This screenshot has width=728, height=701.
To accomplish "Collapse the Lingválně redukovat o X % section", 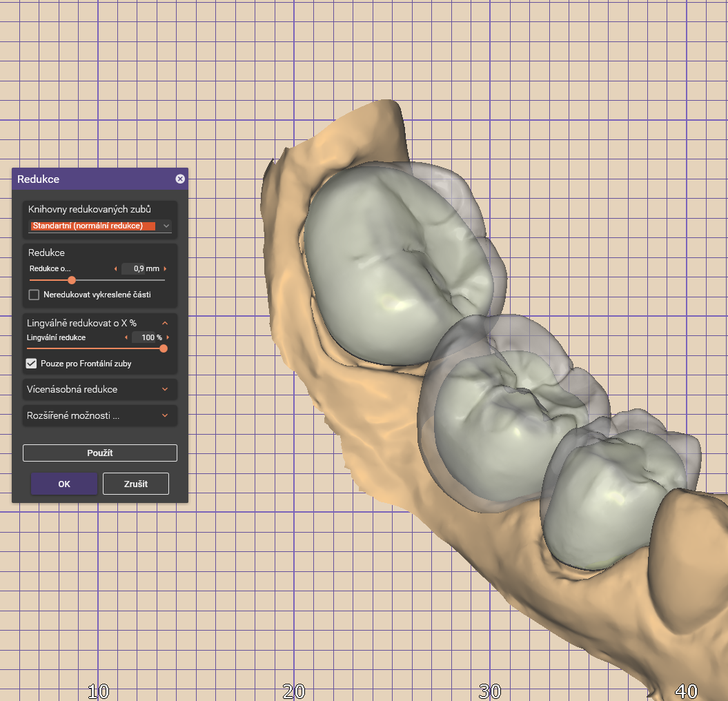I will point(165,323).
